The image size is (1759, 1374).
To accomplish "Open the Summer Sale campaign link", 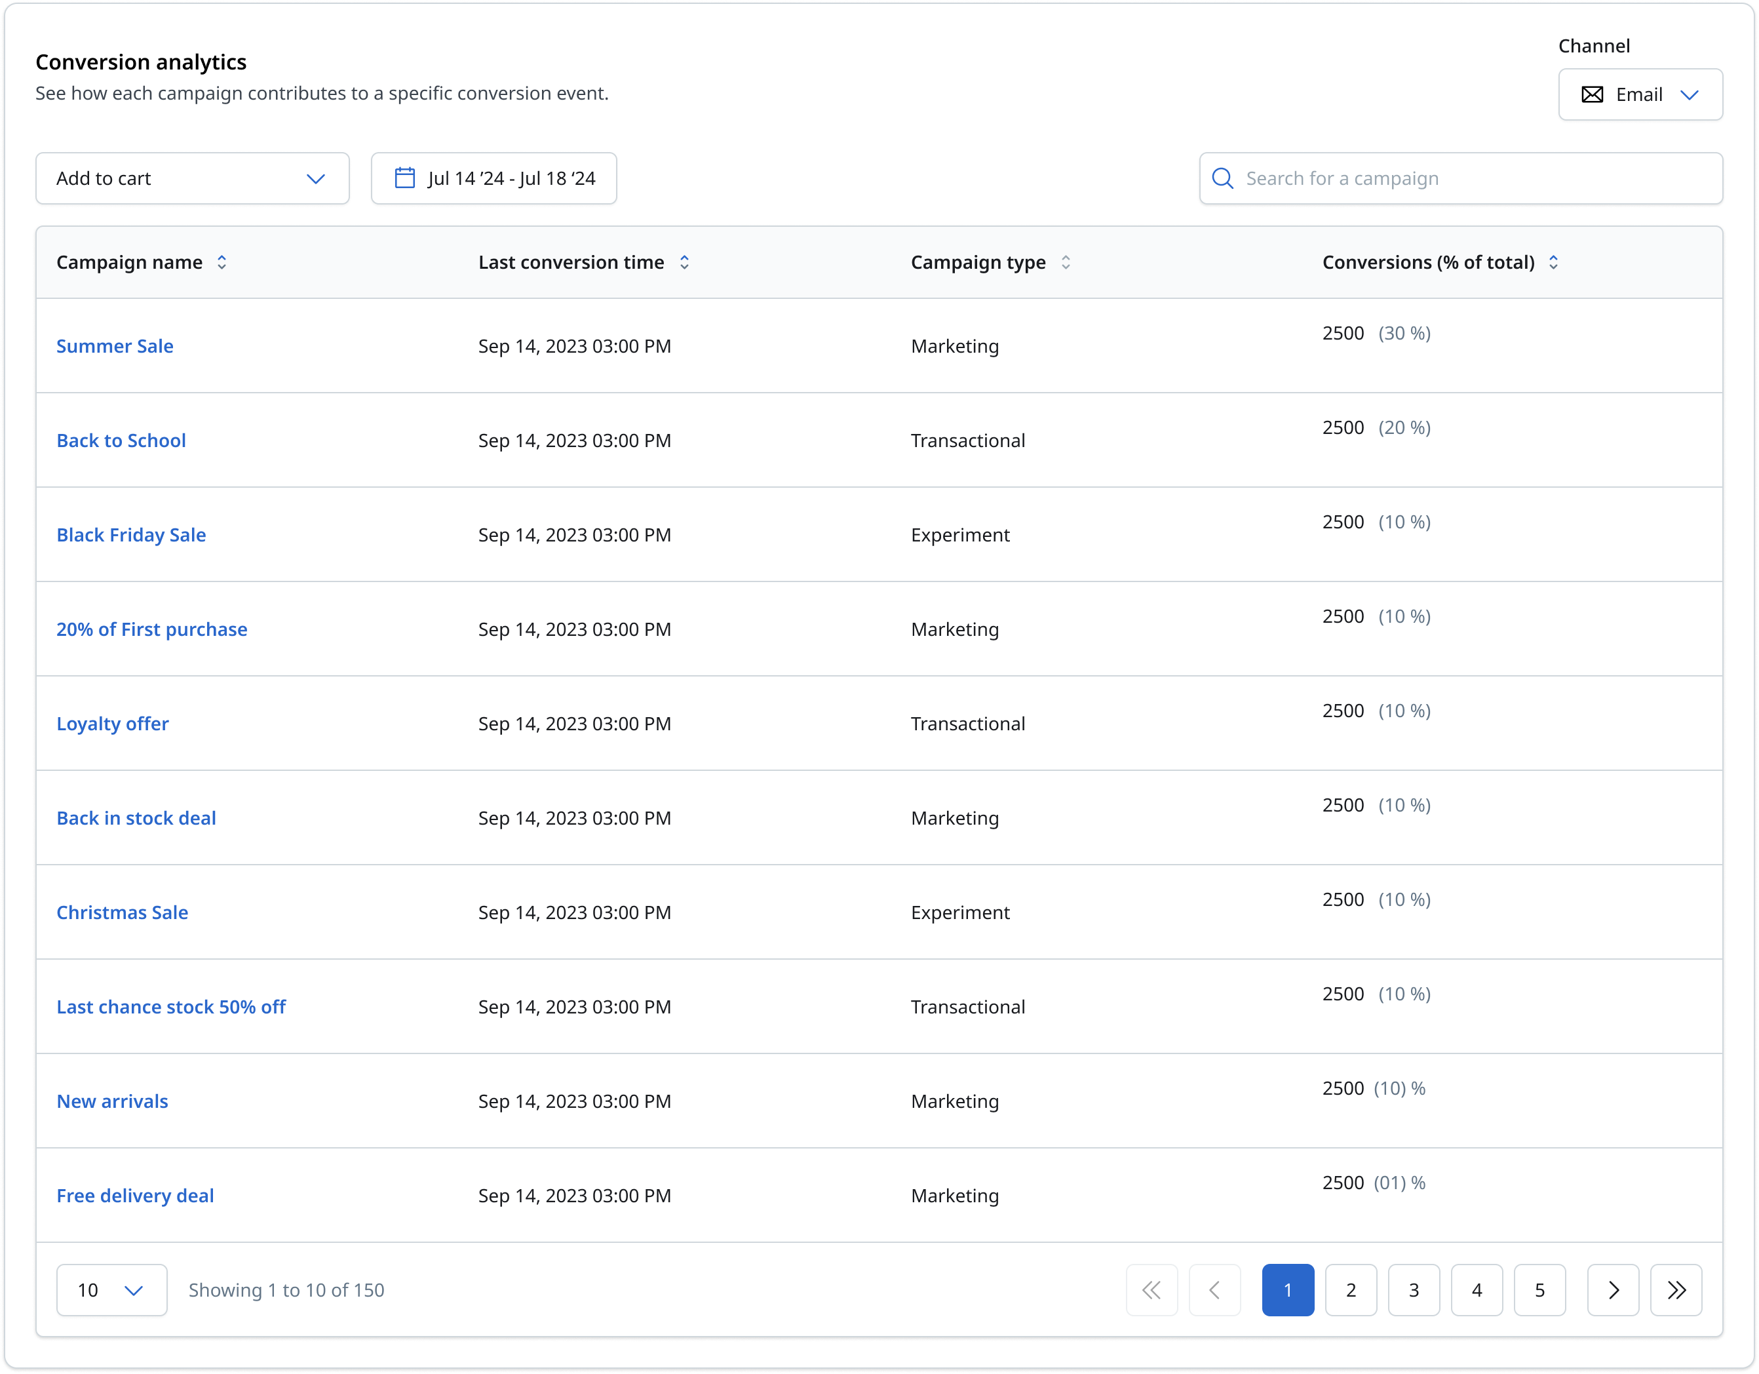I will (x=115, y=346).
